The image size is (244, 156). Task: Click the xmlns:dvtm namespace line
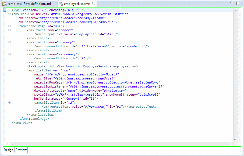coord(68,22)
